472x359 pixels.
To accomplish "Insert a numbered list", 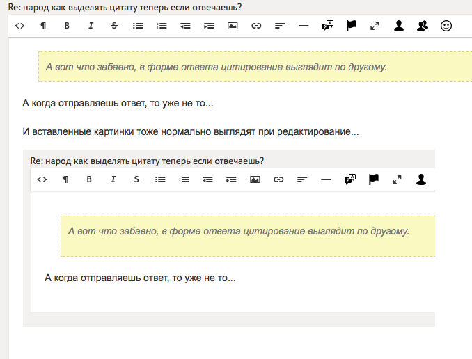I will (162, 26).
